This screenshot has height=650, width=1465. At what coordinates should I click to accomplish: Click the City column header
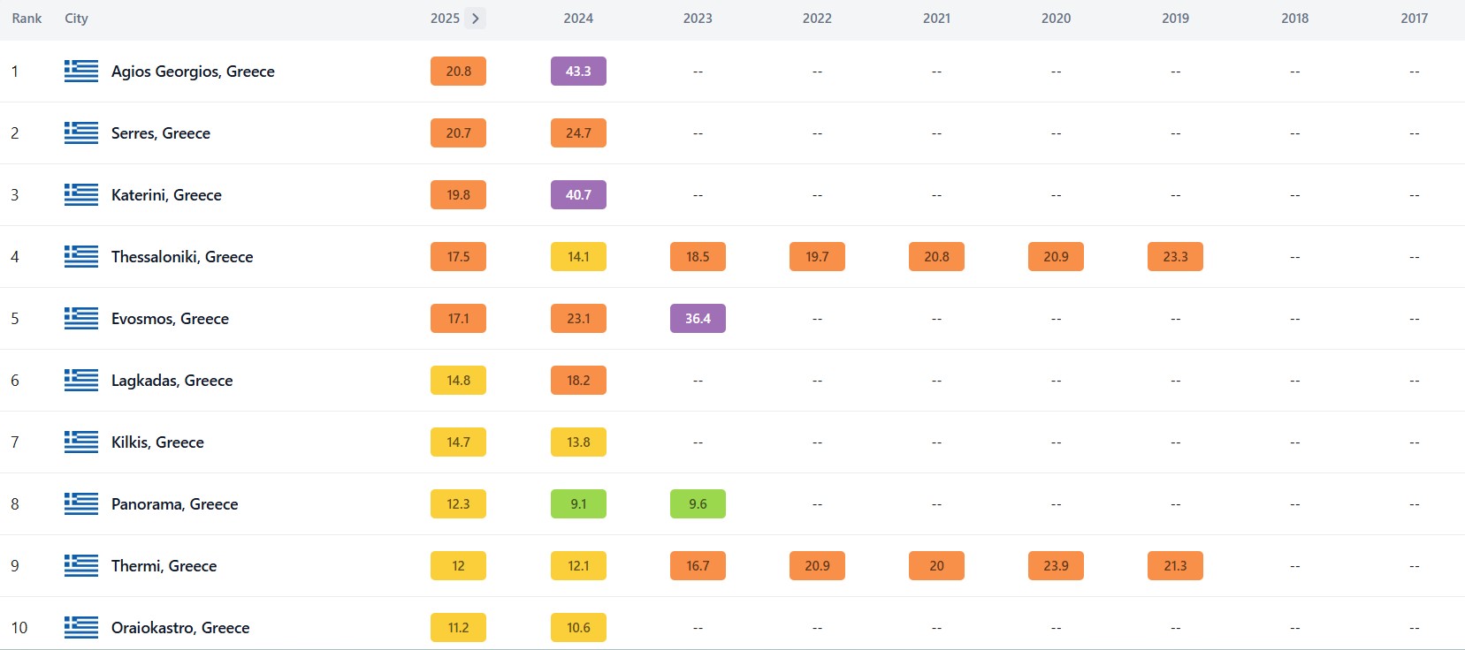[76, 19]
